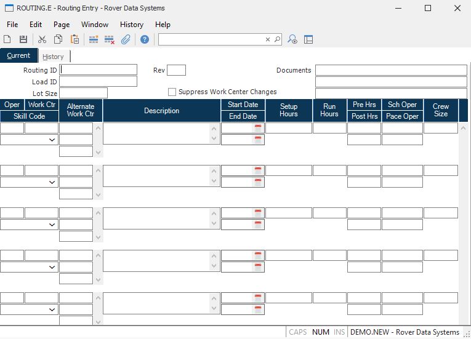This screenshot has height=339, width=471.
Task: Click the Description column header
Action: pos(161,111)
